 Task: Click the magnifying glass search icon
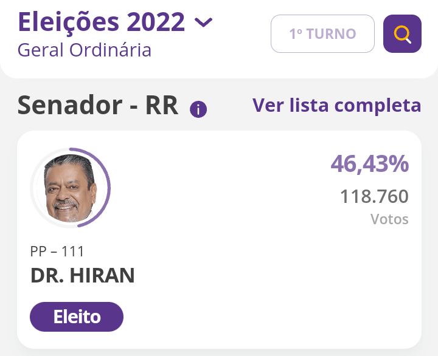pos(402,33)
